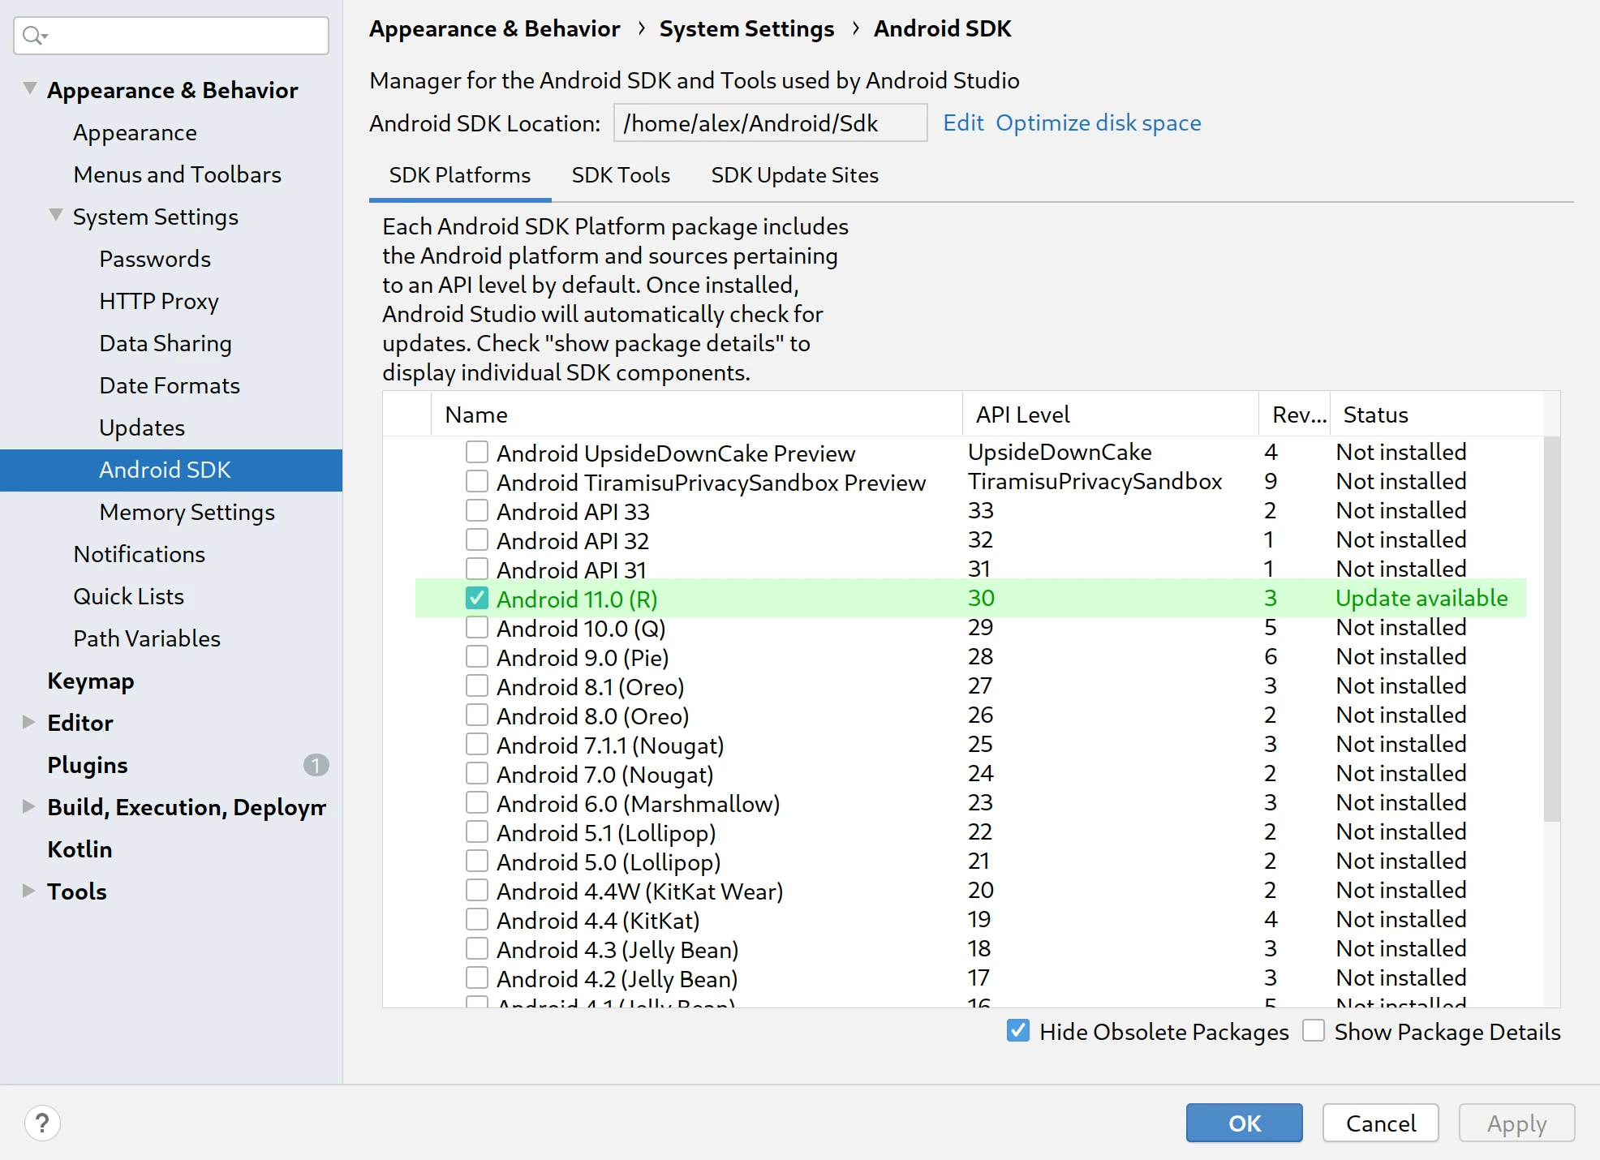The image size is (1600, 1160).
Task: Expand Build, Execution, Deployment section
Action: (28, 806)
